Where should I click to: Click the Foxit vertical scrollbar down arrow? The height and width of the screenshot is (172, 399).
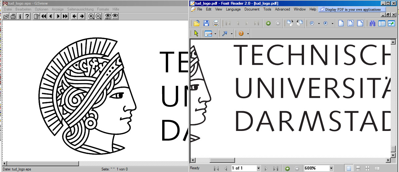393,155
